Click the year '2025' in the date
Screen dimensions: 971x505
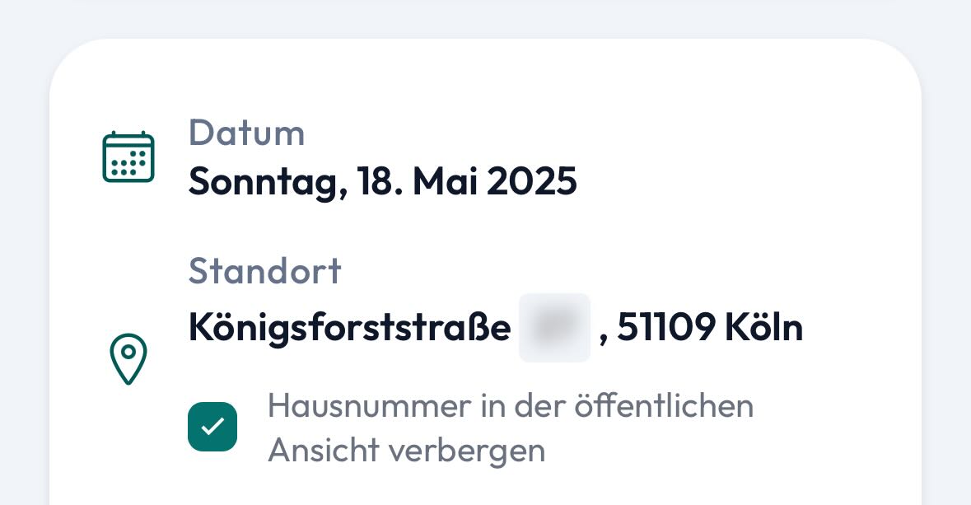pyautogui.click(x=531, y=181)
